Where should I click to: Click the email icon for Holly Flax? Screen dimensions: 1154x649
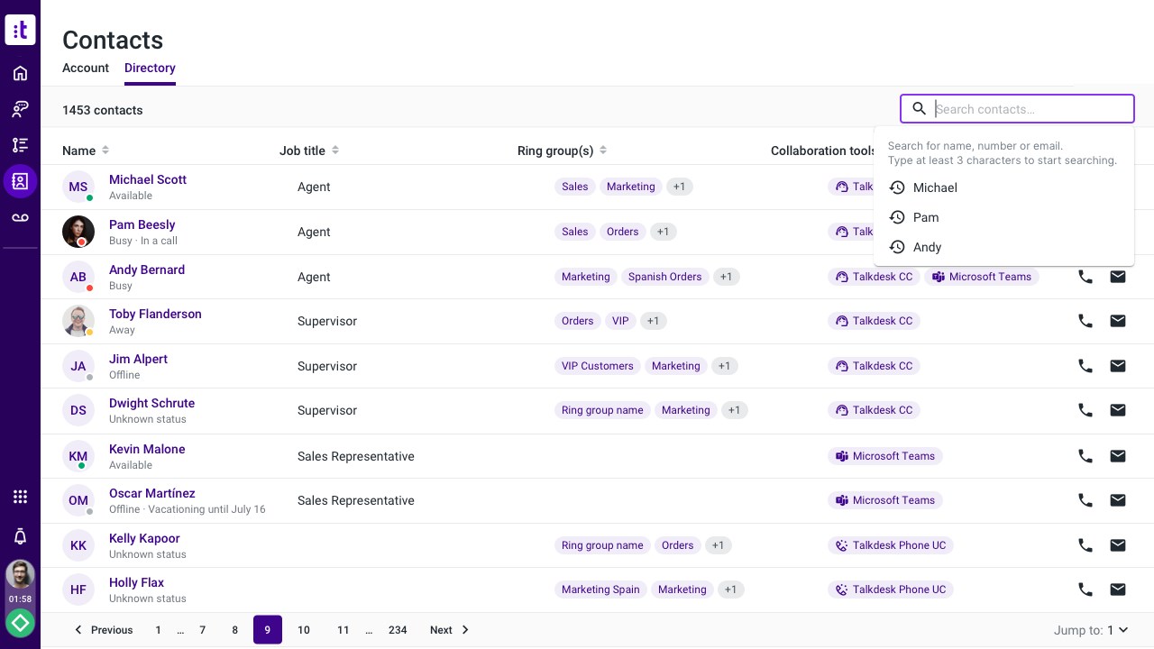[x=1118, y=590]
